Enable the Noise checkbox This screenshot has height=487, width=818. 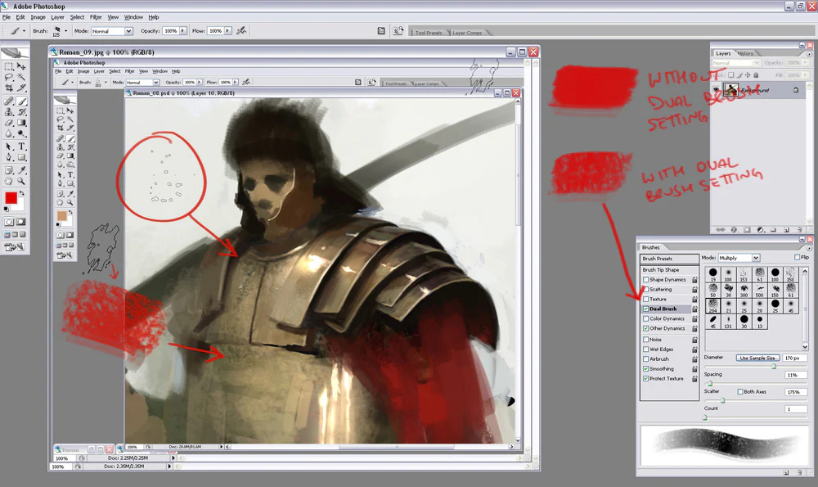click(x=646, y=340)
